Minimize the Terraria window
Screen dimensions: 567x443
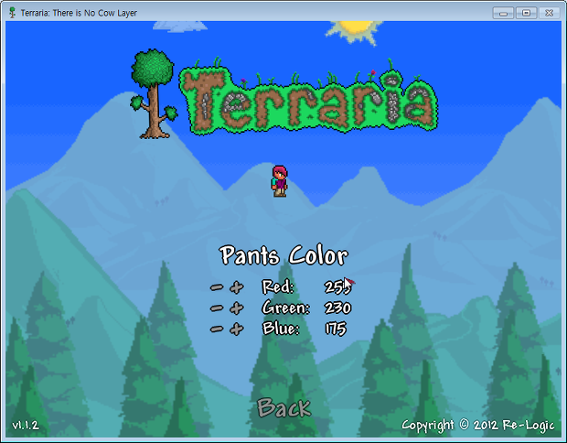503,13
